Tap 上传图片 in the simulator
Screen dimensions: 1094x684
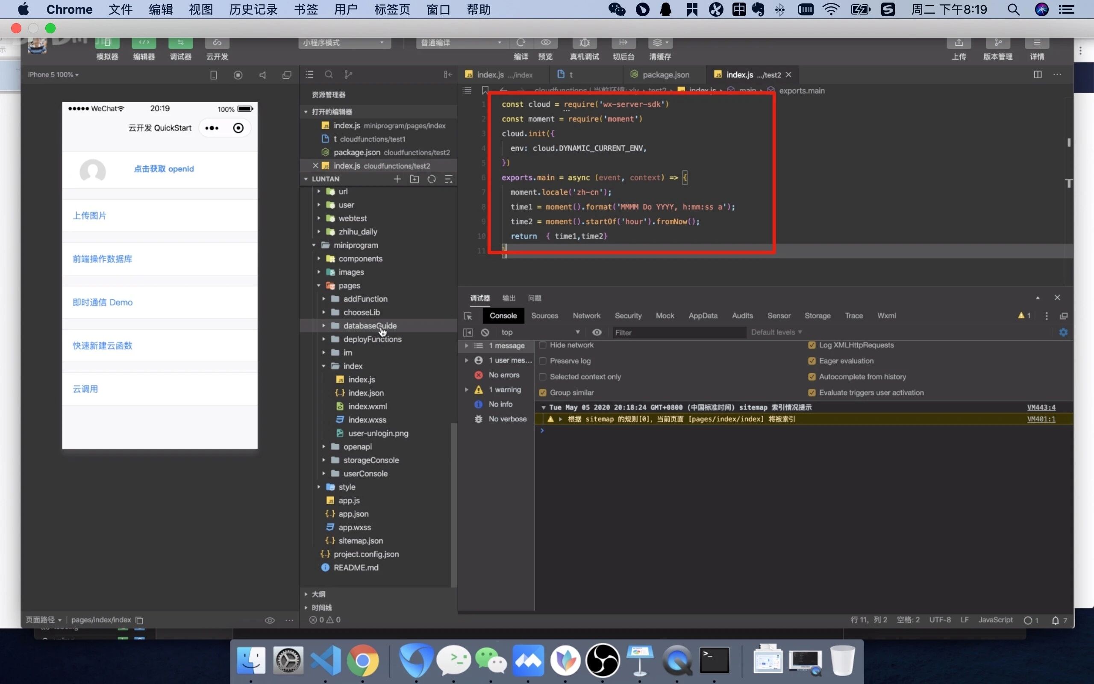[89, 216]
